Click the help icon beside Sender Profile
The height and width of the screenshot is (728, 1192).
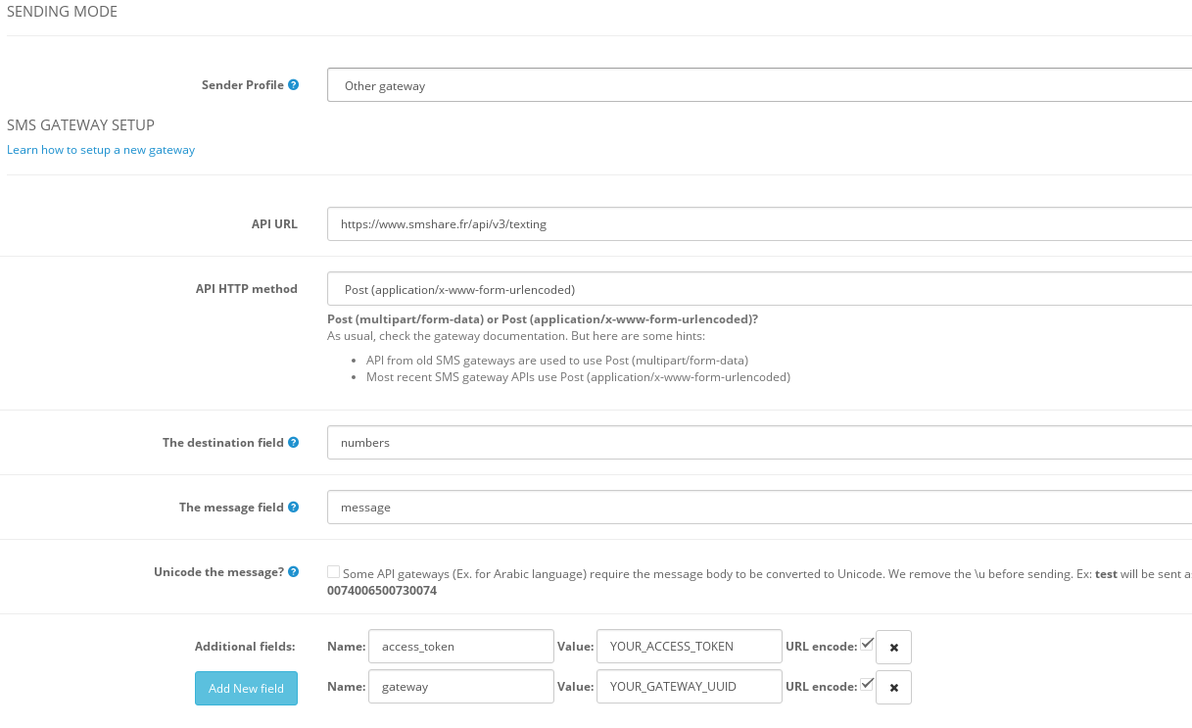coord(294,85)
